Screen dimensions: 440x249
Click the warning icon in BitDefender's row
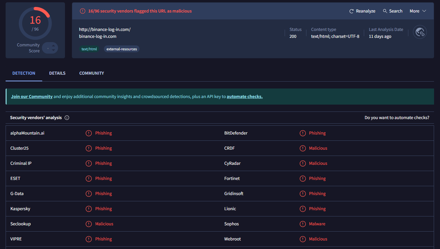[302, 133]
